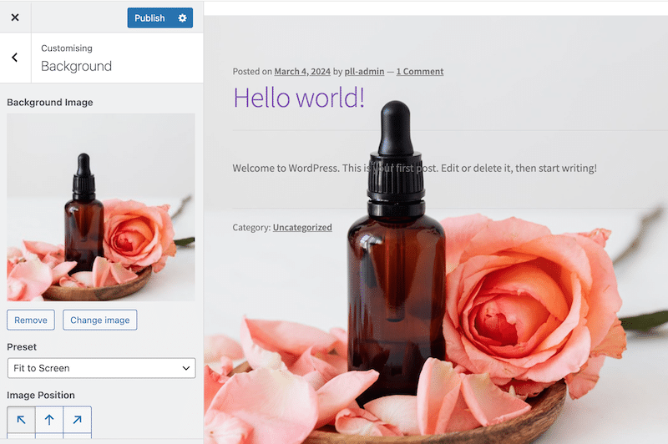Select top-right image position arrow

point(77,420)
